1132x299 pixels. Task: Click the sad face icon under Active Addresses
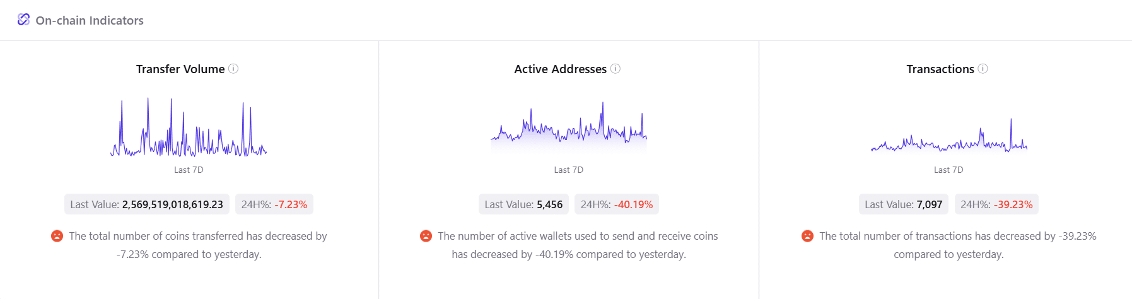426,236
